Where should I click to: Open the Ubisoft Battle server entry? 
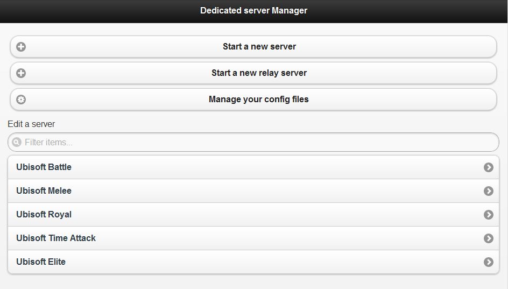[253, 167]
